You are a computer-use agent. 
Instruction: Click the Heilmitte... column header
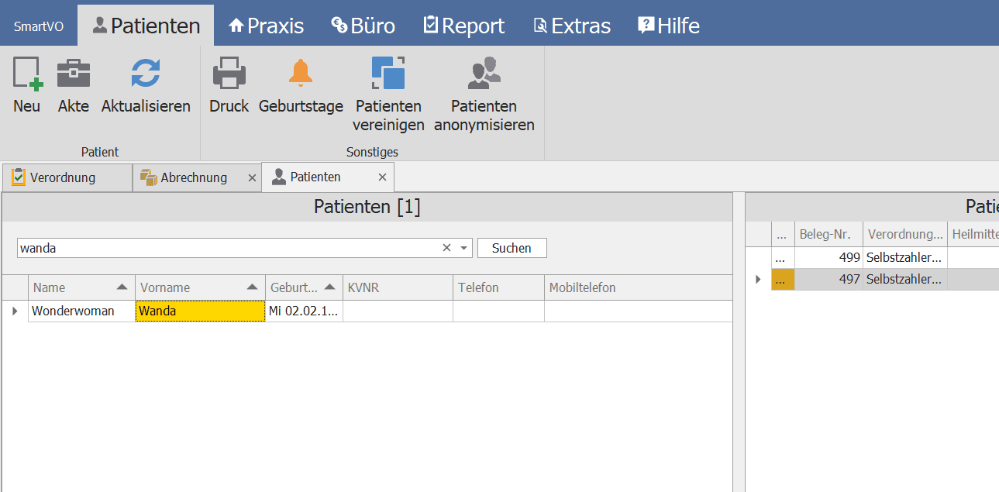[x=973, y=234]
